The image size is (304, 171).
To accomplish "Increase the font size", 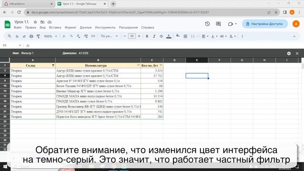I will [139, 36].
